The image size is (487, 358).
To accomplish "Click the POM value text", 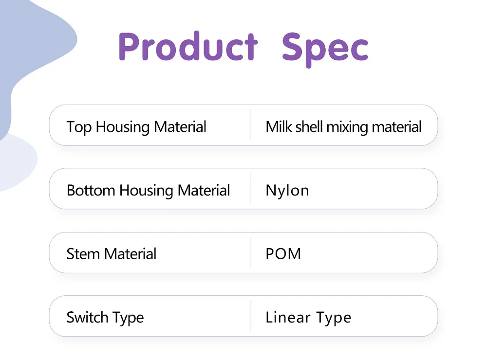I will [x=283, y=254].
